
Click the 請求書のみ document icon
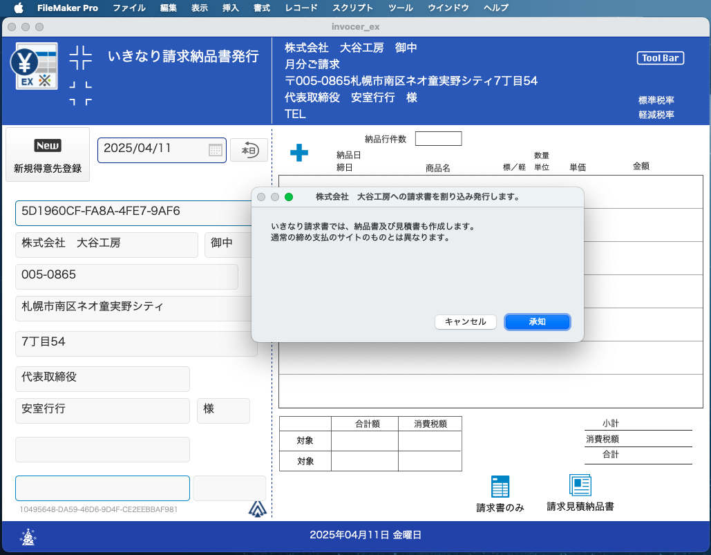(500, 487)
